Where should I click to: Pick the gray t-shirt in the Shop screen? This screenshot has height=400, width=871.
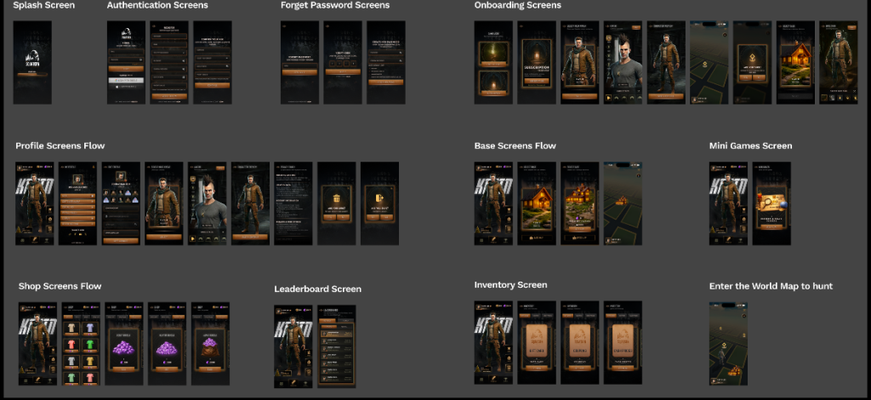coord(71,362)
